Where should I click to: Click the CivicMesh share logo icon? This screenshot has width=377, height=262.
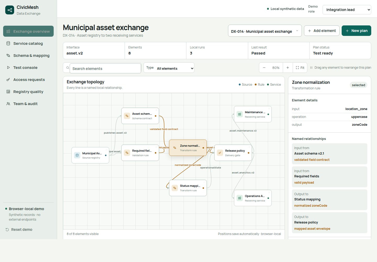click(x=10, y=10)
